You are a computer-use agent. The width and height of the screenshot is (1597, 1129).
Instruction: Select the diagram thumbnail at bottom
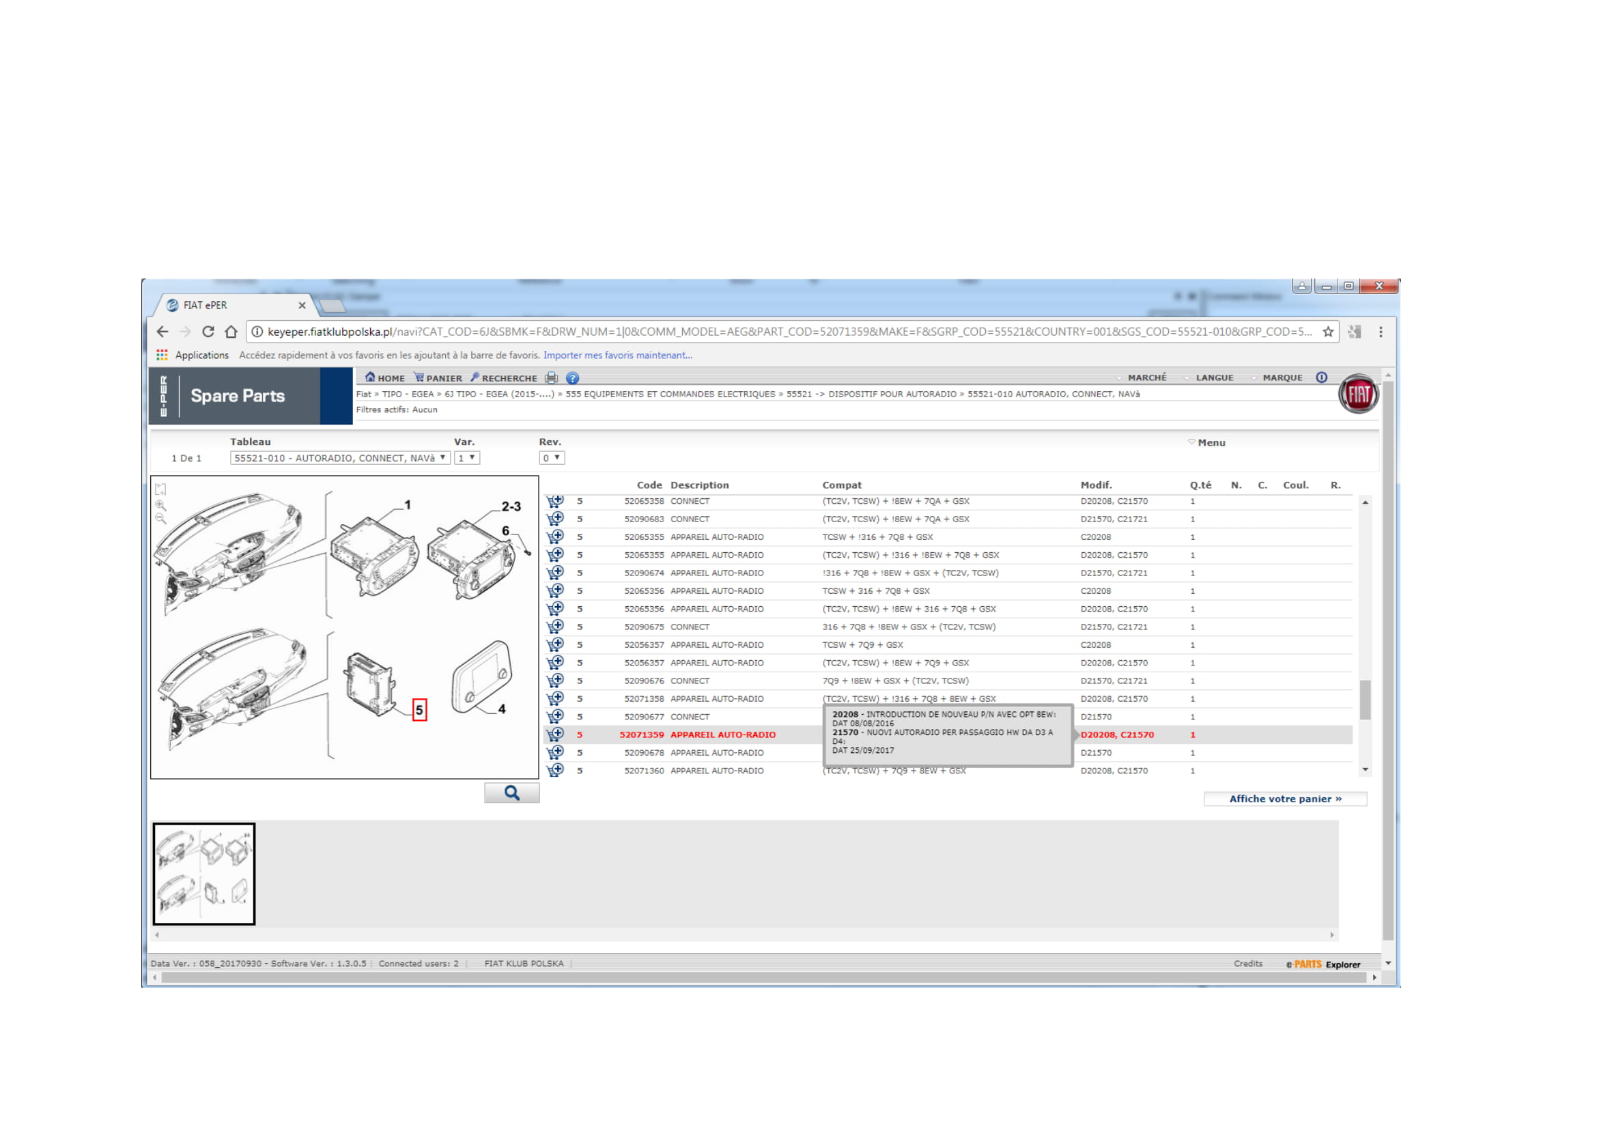(x=203, y=874)
